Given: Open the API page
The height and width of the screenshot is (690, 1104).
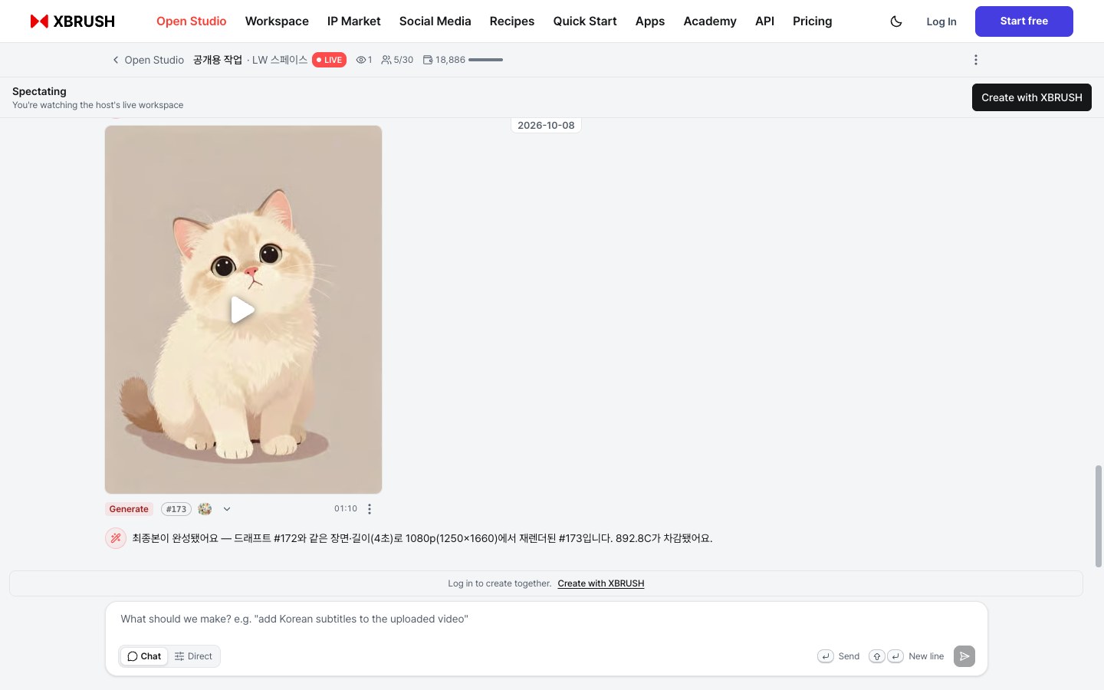Looking at the screenshot, I should click(x=764, y=21).
